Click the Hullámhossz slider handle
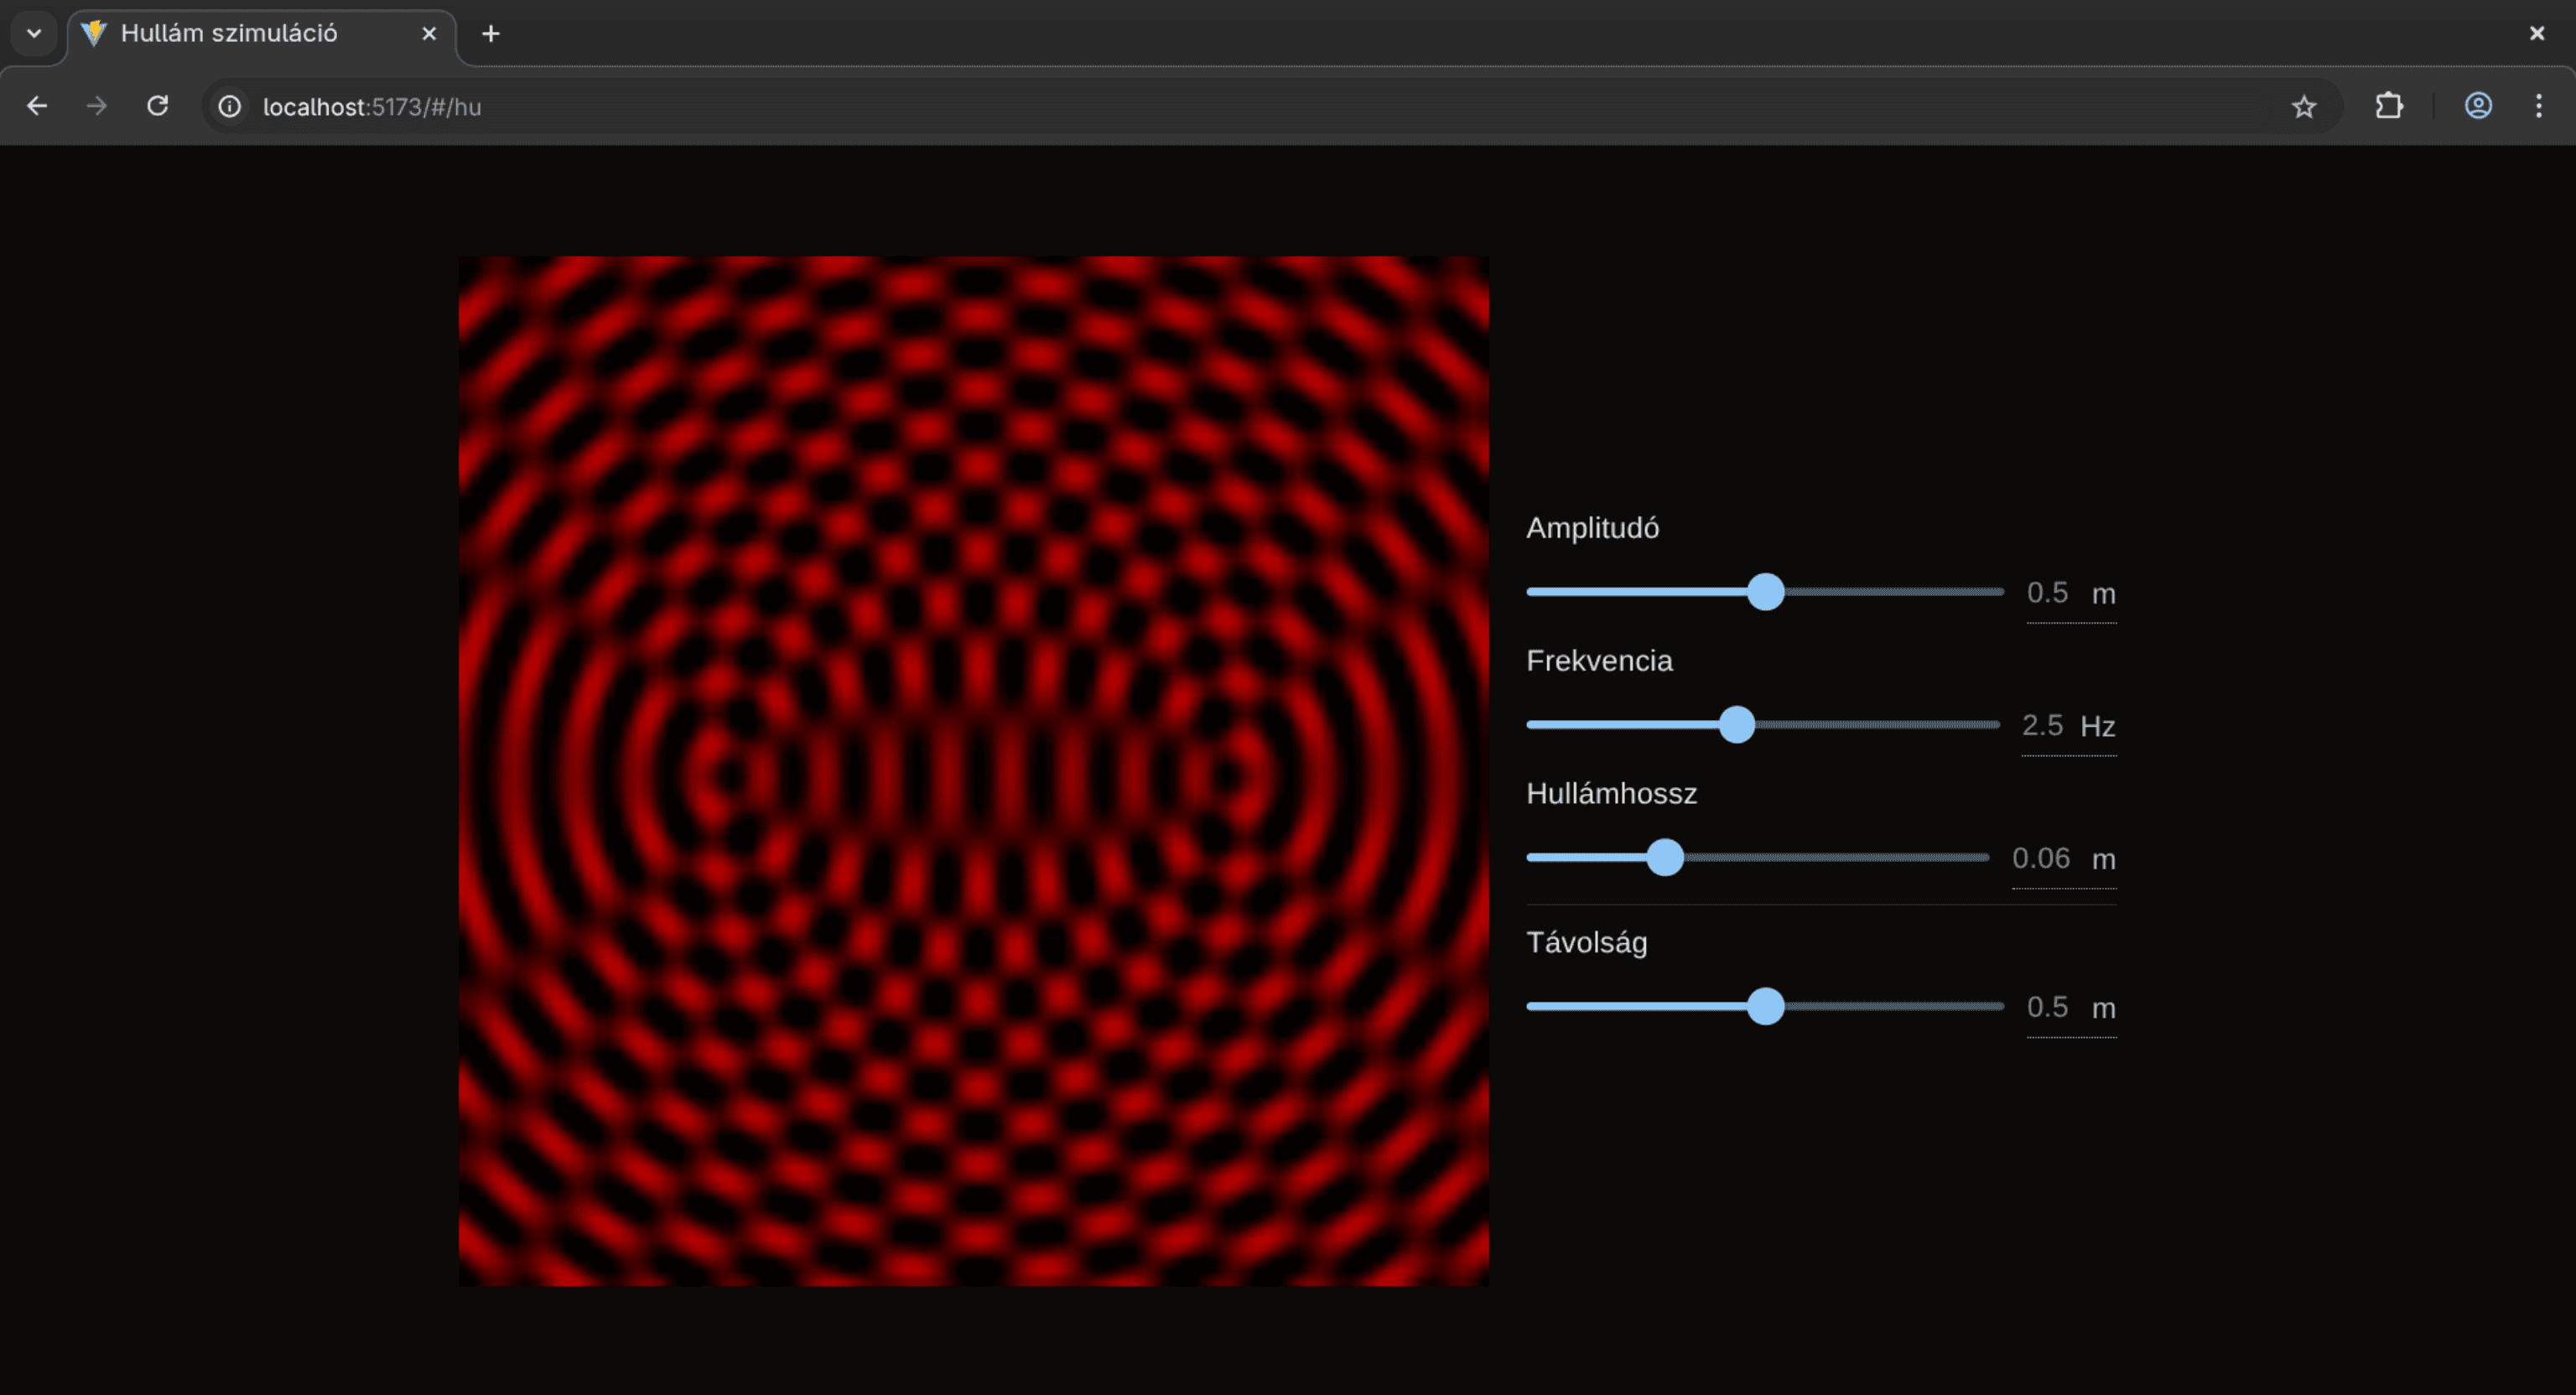2576x1395 pixels. click(1664, 858)
